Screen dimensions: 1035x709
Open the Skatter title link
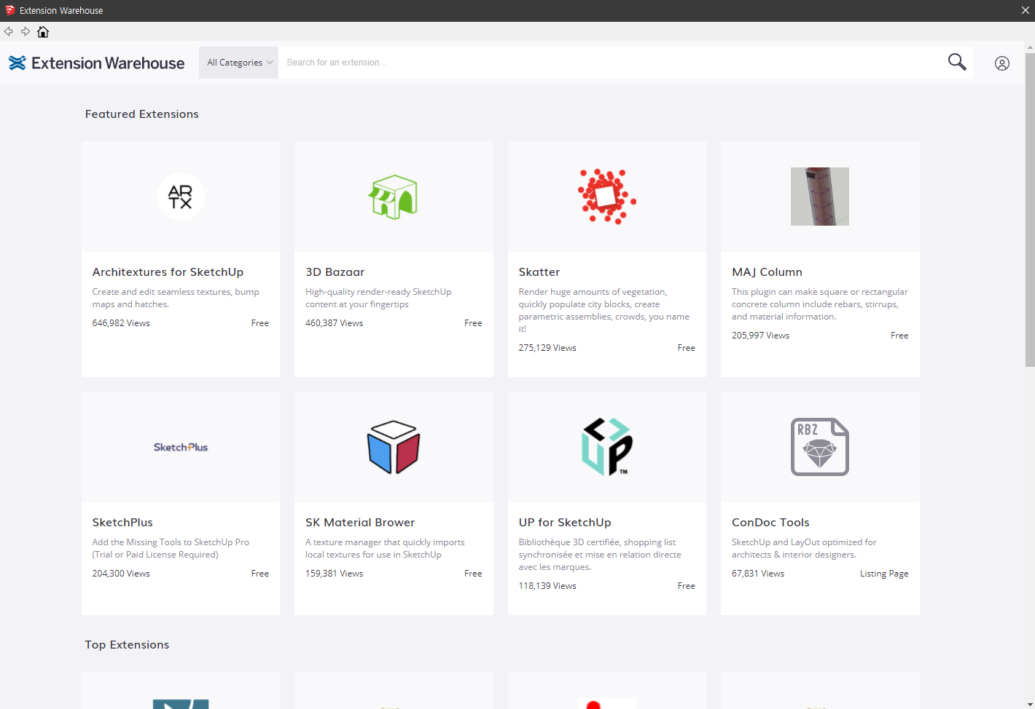pyautogui.click(x=539, y=272)
